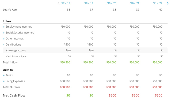Click the Net Cash Flow label
The height and width of the screenshot is (100, 171).
click(x=14, y=95)
